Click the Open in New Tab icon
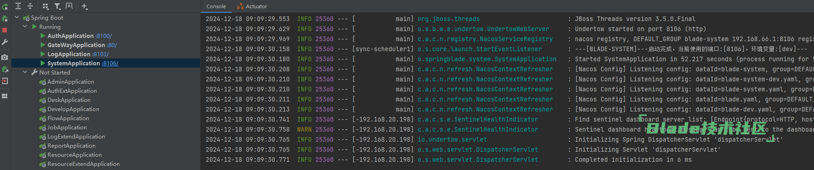The image size is (814, 170). [69, 6]
